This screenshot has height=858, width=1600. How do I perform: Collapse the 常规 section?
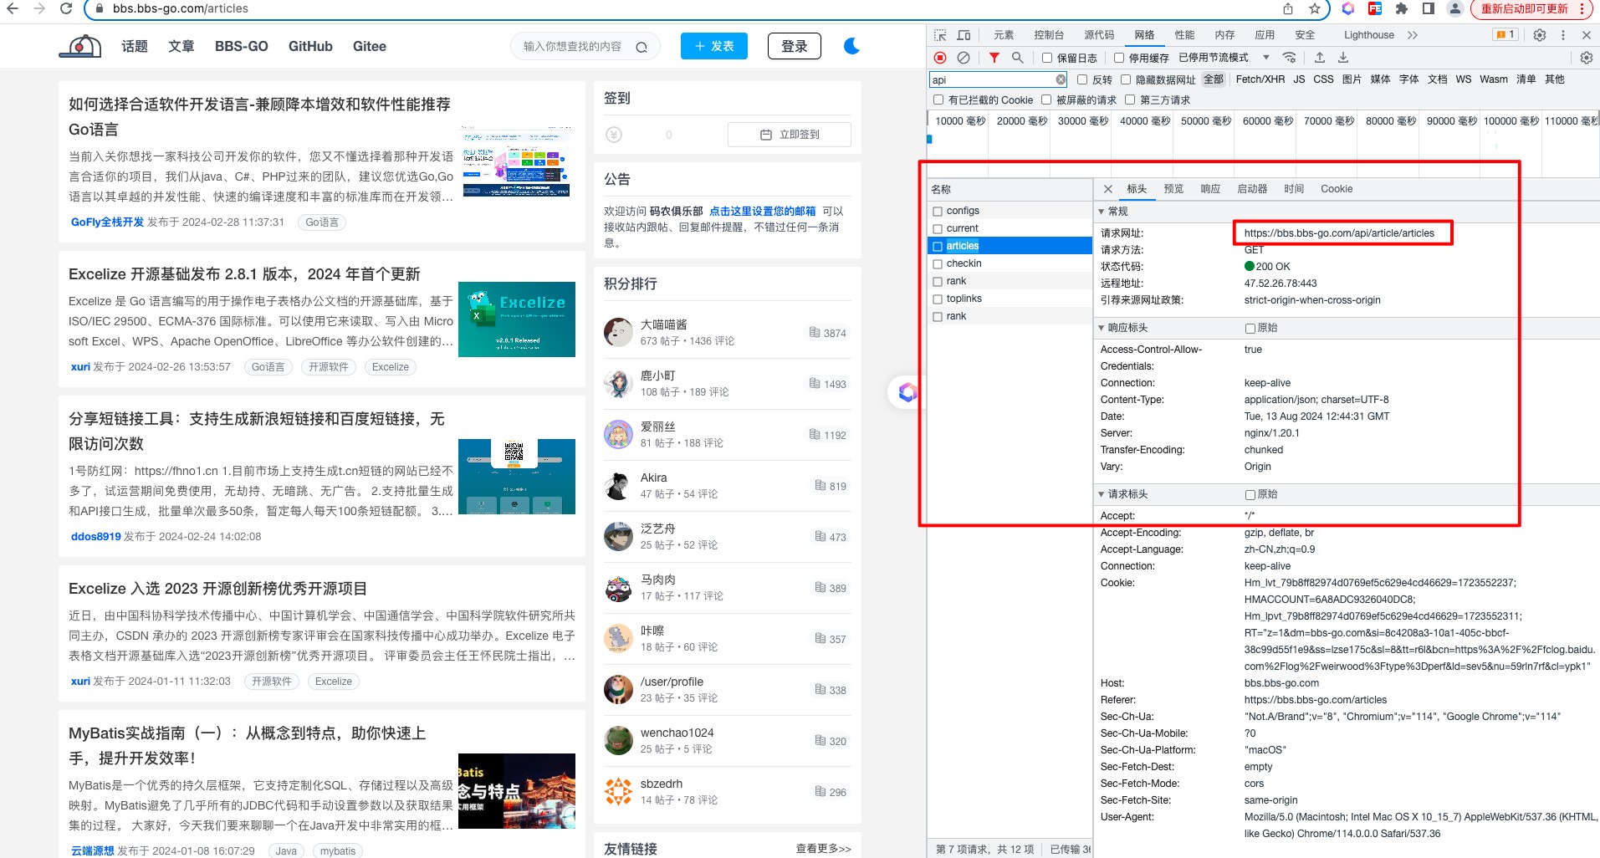click(x=1102, y=212)
